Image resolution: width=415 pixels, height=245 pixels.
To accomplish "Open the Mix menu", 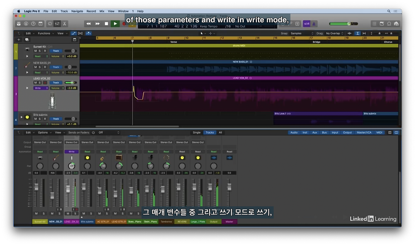I will tap(102, 11).
